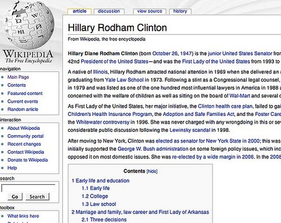Focus the sidebar search input field
Screen dimensions: 281x223
point(28,188)
